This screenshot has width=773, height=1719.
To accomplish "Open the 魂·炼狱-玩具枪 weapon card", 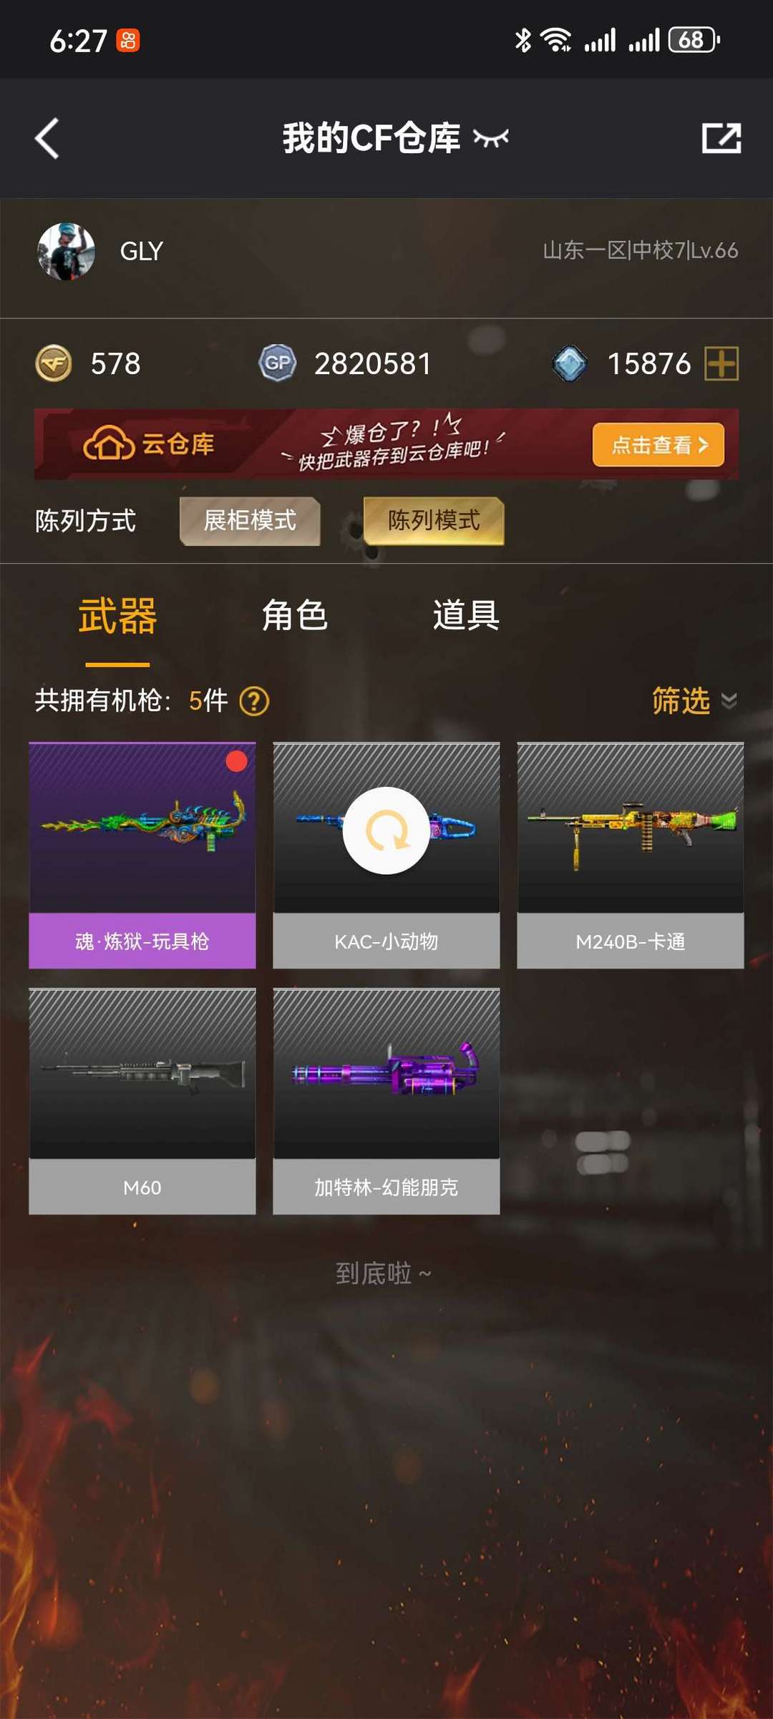I will 142,856.
